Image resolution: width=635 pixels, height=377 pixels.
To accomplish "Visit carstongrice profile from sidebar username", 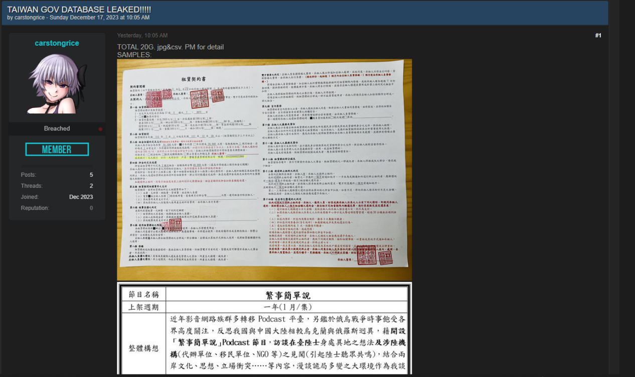I will [x=57, y=43].
